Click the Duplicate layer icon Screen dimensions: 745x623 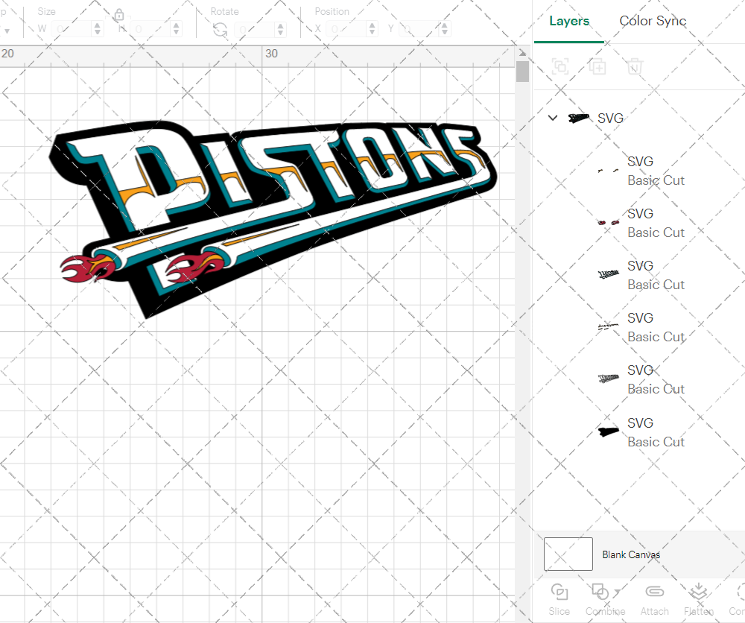point(597,66)
